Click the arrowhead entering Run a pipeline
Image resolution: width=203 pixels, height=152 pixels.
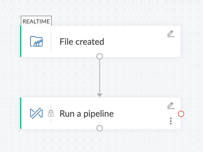(x=100, y=95)
